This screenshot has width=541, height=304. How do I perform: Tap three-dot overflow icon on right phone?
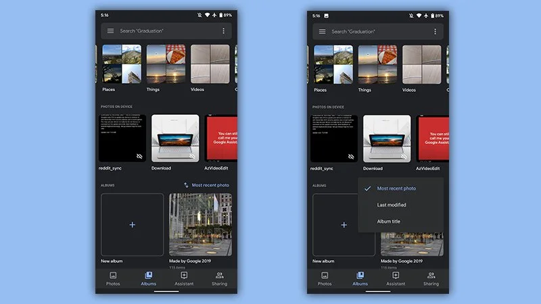(435, 31)
